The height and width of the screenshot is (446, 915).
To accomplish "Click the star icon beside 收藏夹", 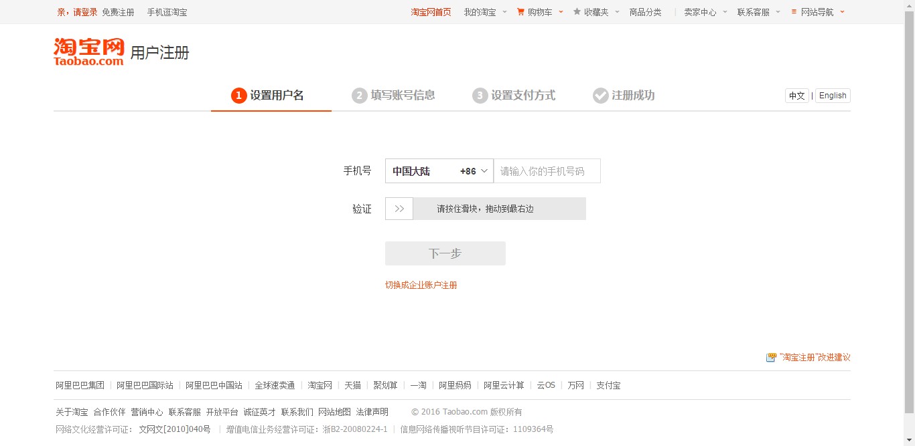I will pos(577,12).
